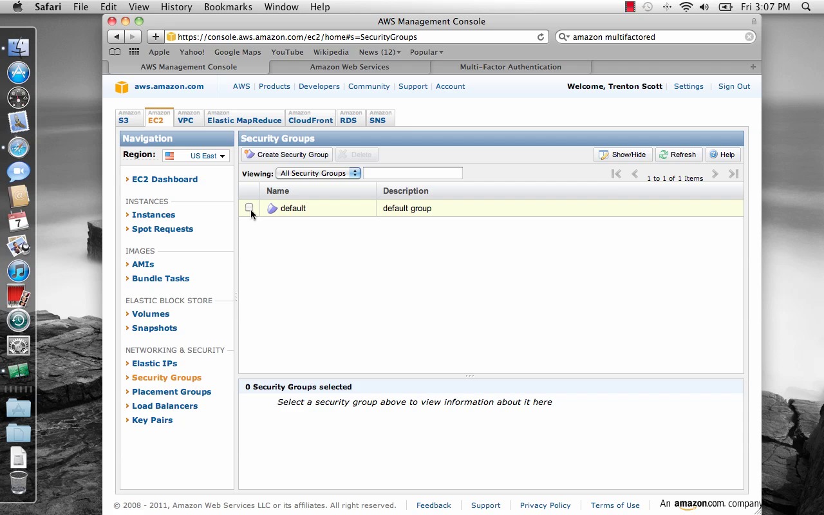This screenshot has height=515, width=824.
Task: Open AMIs in the navigation
Action: pos(143,265)
